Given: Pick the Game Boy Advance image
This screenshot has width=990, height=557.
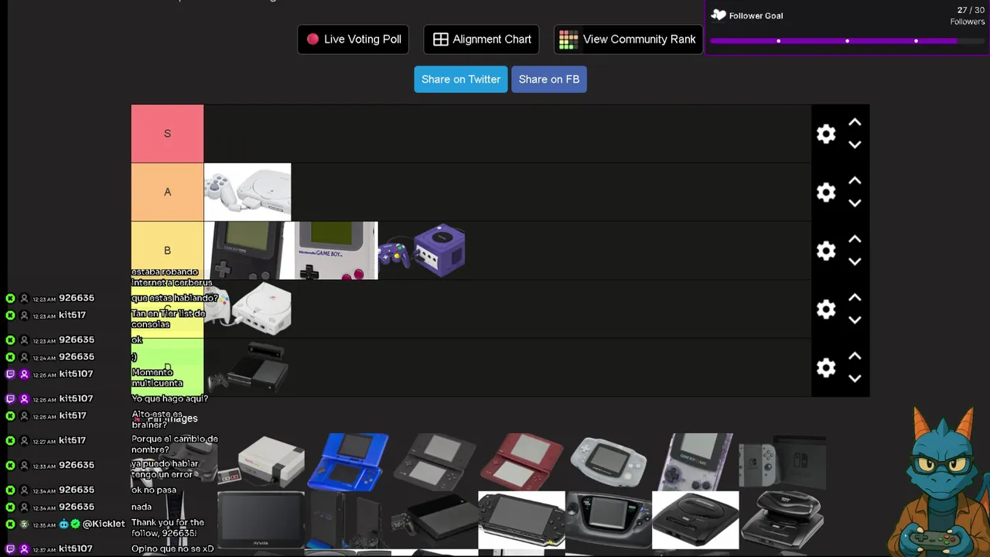Looking at the screenshot, I should pos(609,462).
